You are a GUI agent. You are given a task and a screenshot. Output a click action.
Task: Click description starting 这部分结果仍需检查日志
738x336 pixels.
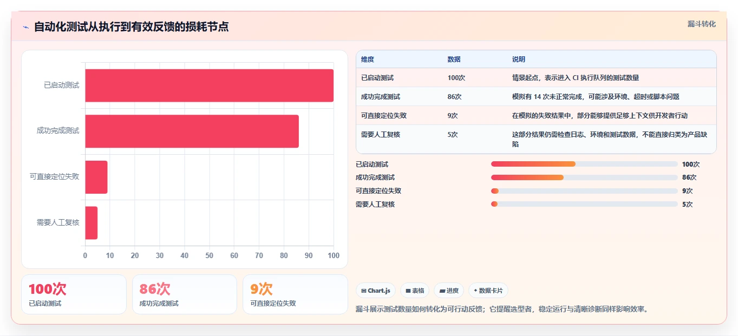click(609, 139)
